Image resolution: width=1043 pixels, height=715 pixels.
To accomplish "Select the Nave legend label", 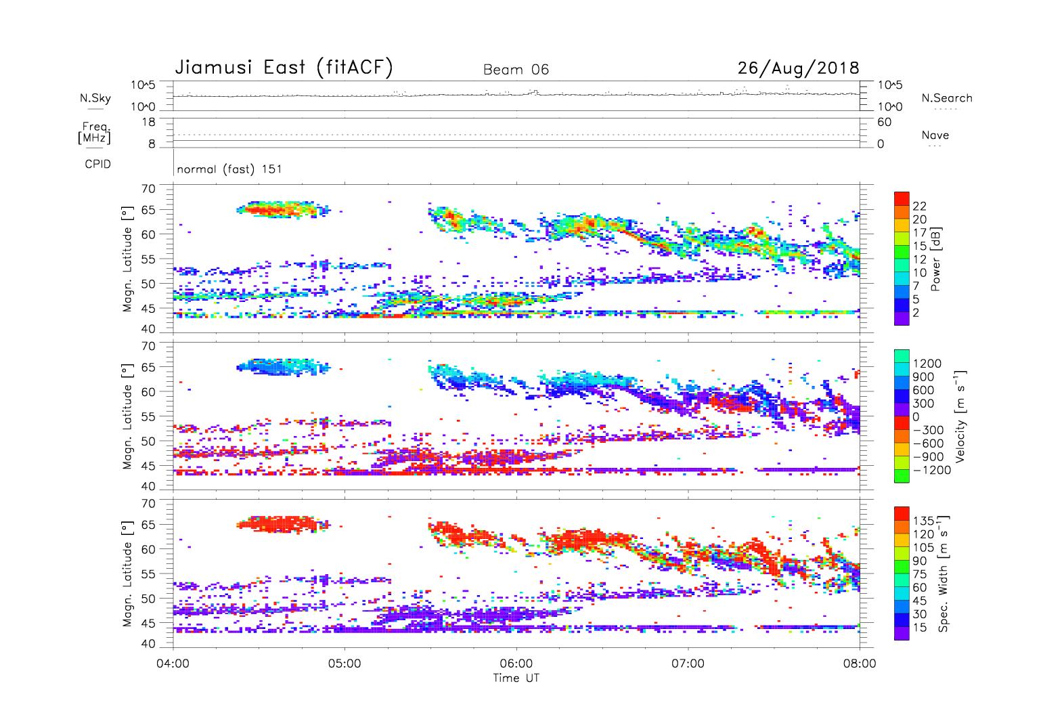I will click(x=935, y=135).
